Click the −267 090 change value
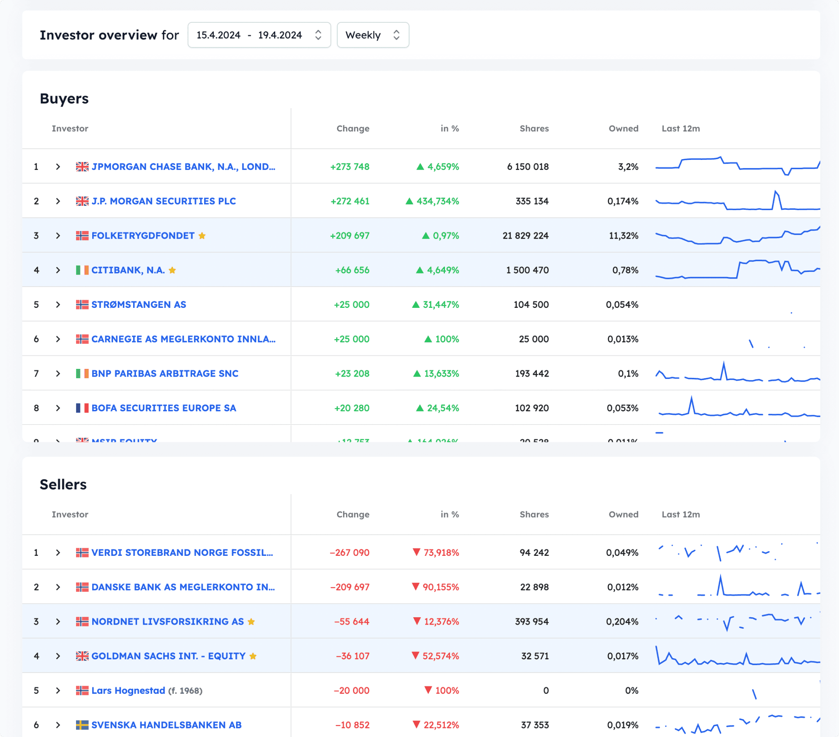 tap(350, 553)
